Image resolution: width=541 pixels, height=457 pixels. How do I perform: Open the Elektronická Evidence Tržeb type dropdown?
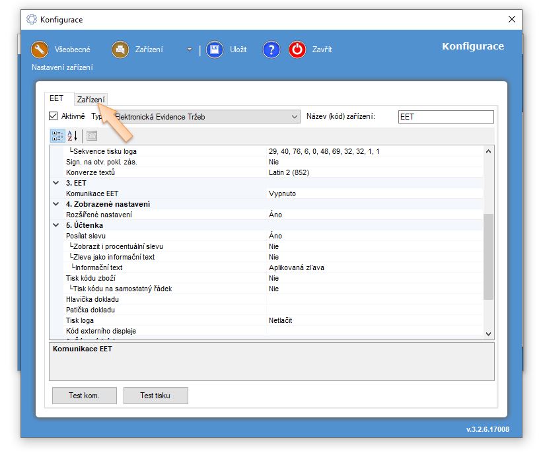pyautogui.click(x=295, y=117)
